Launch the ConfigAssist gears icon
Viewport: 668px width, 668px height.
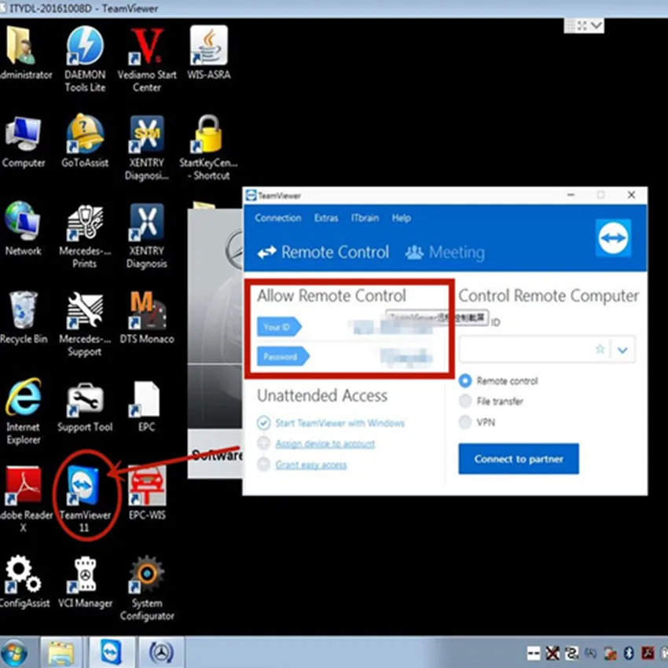pos(23,574)
